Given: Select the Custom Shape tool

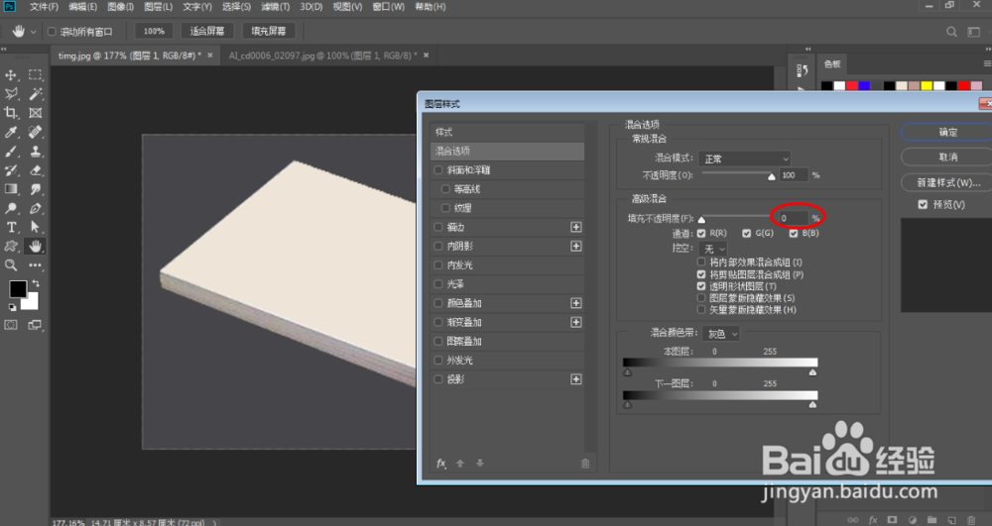Looking at the screenshot, I should coord(11,247).
